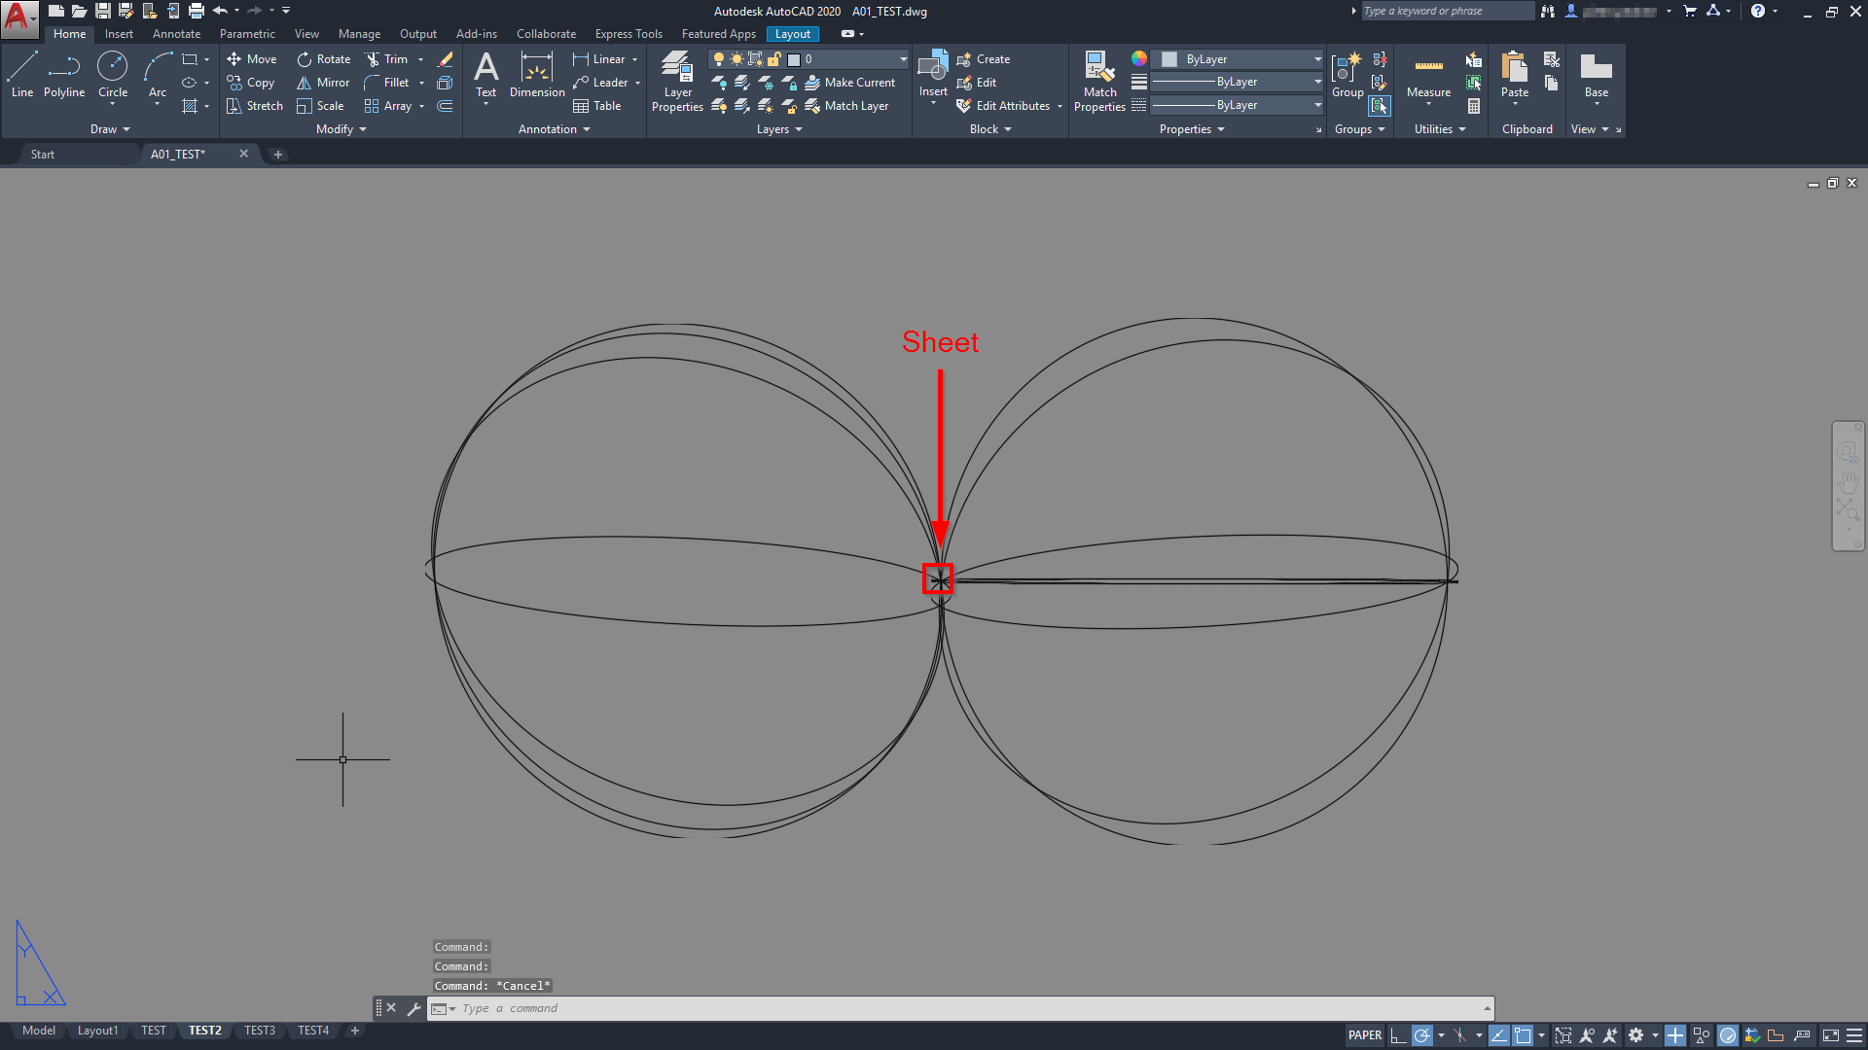Switch to the TEST3 layout tab

pos(260,1031)
